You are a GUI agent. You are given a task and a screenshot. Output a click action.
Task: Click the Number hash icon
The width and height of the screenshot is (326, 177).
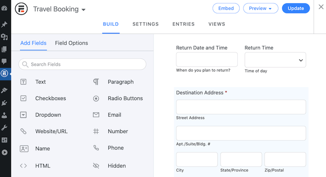point(96,131)
